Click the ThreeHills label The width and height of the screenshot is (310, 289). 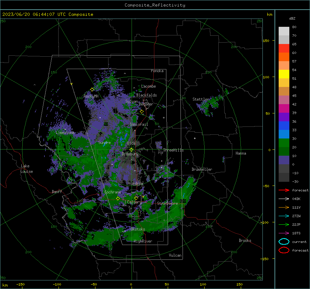[173, 150]
